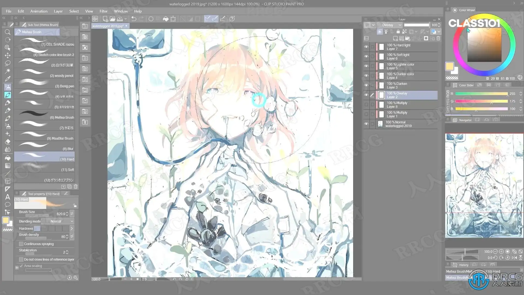The width and height of the screenshot is (524, 295).
Task: Click the Save icon in the command bar
Action: [x=120, y=19]
